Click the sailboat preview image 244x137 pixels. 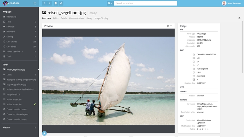coord(108,81)
